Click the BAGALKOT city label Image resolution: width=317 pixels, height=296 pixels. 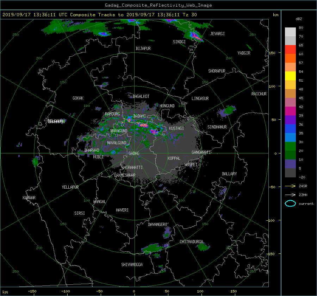click(141, 96)
